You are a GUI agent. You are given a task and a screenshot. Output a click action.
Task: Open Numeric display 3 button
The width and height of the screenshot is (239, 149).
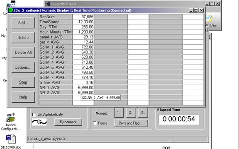tap(143, 113)
